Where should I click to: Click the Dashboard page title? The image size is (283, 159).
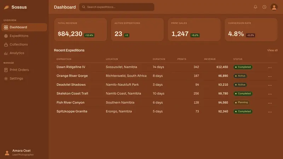65,7
